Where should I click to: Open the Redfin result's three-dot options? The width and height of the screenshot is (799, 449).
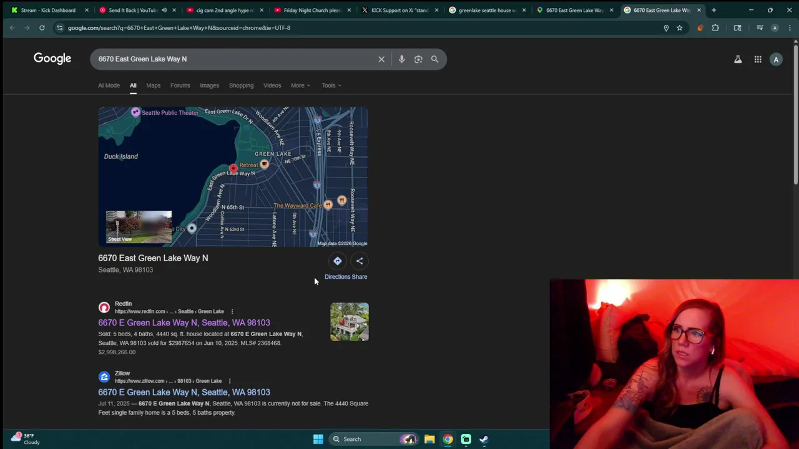[232, 311]
